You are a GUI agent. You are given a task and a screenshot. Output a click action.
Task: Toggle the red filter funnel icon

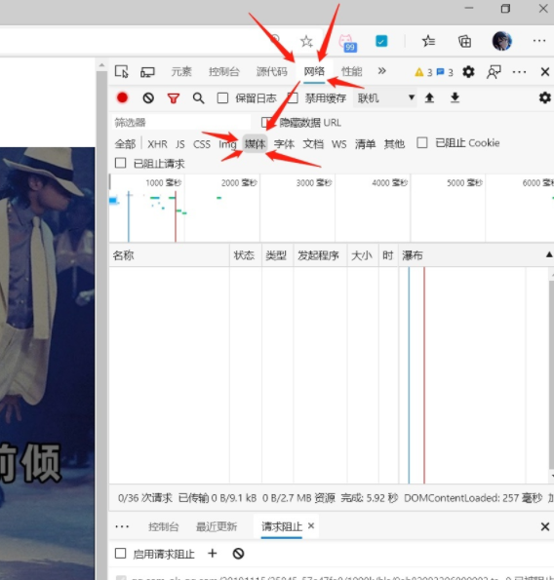174,98
